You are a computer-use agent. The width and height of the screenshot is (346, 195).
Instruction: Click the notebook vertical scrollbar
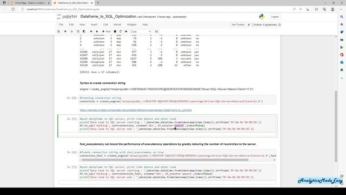click(336, 126)
